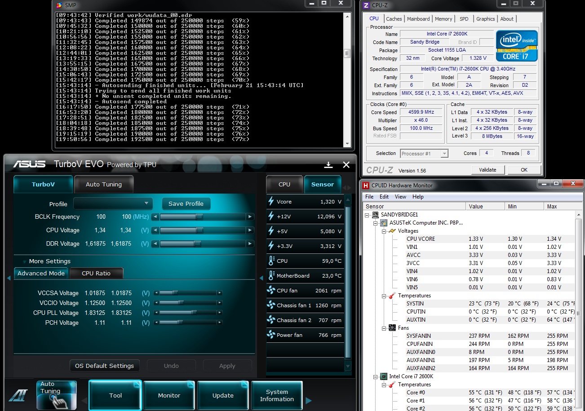
Task: Collapse the ASUSTeK Computer tree node
Action: pyautogui.click(x=376, y=223)
